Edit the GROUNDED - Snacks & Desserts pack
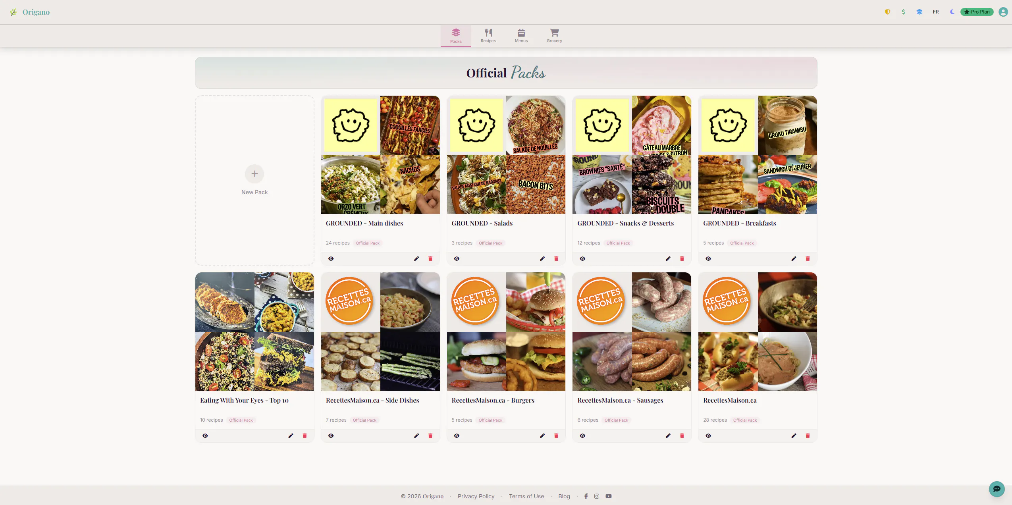Screen dimensions: 1012x505 668,259
